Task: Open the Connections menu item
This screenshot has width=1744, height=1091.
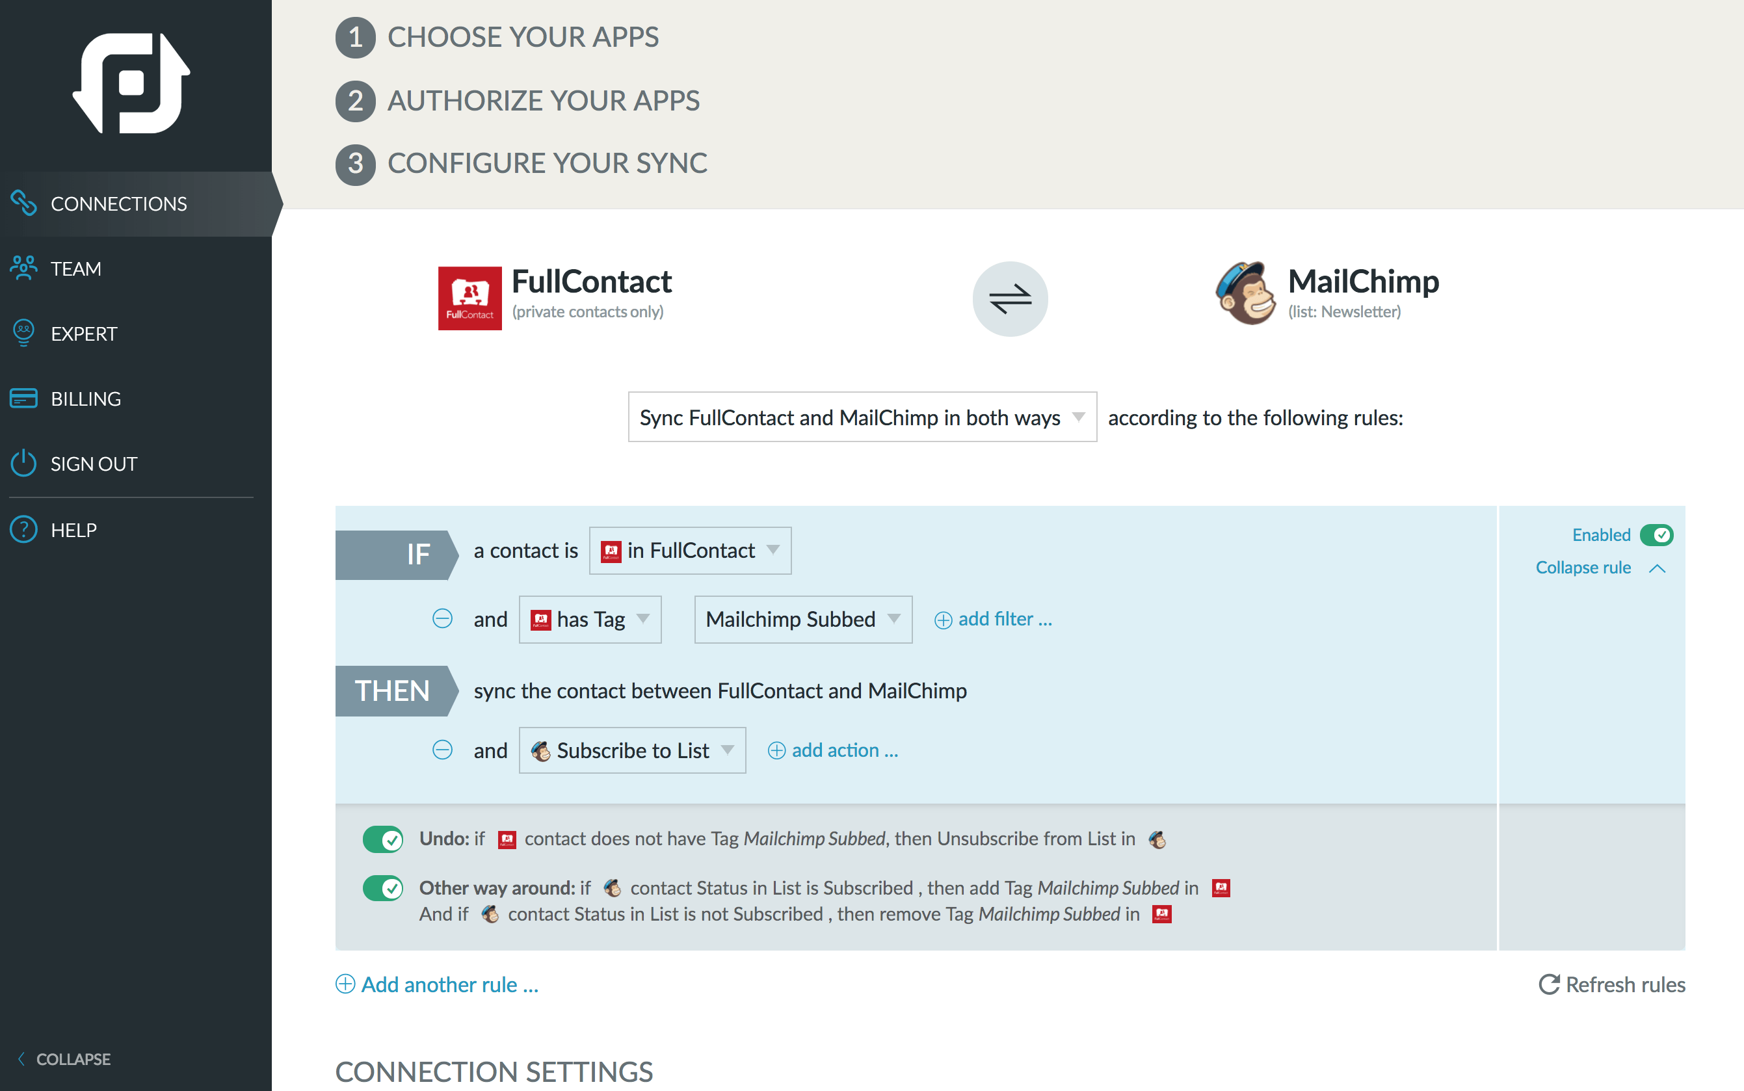Action: pos(136,204)
